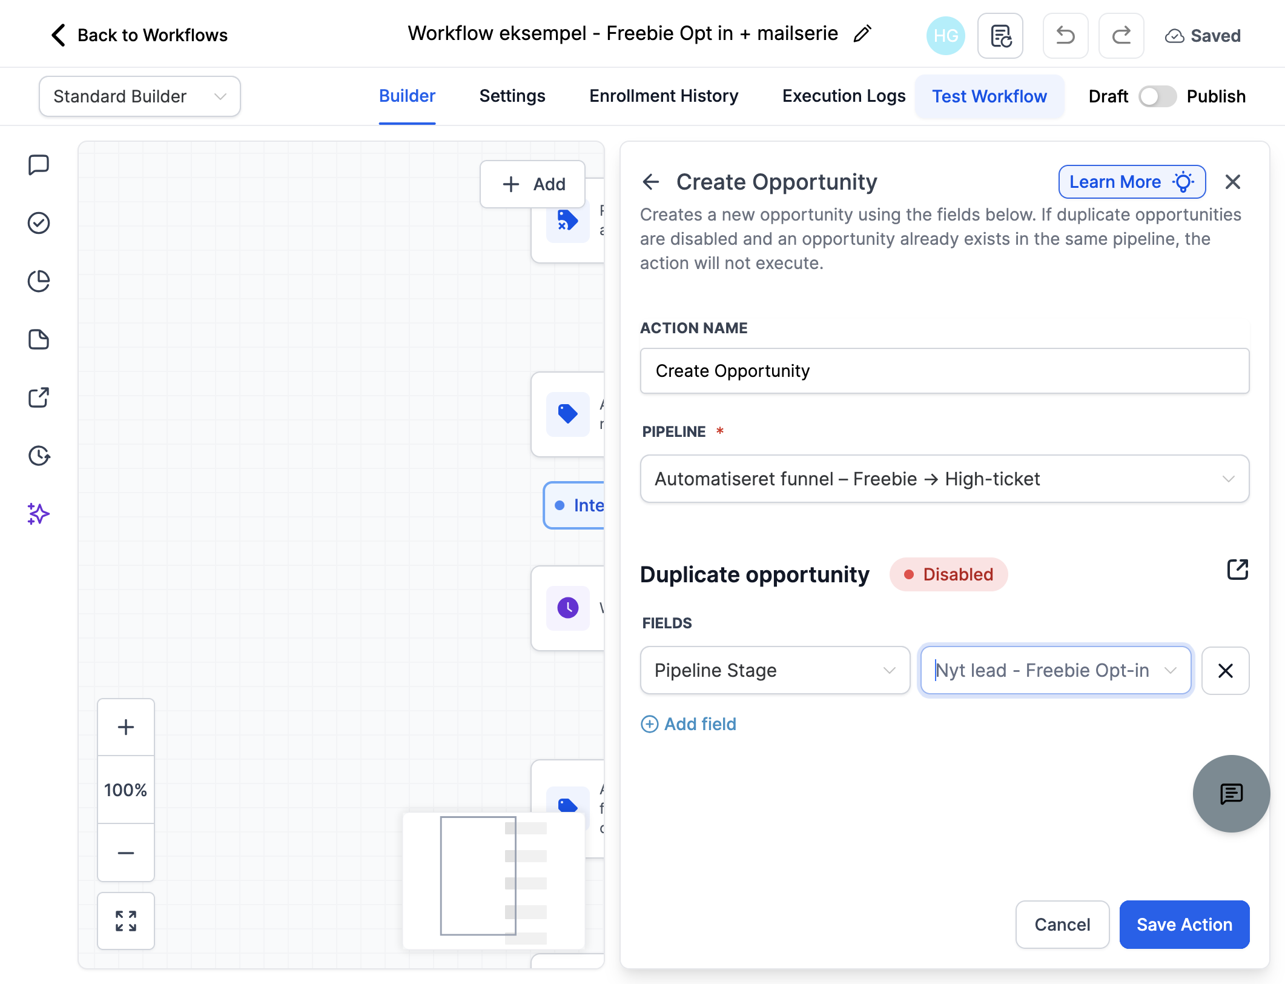Click the canvas minimap thumbnail
Screen dimensions: 1285x984
(494, 880)
